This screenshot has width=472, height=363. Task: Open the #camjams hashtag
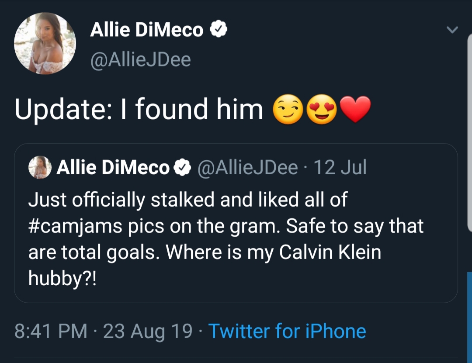pos(75,226)
